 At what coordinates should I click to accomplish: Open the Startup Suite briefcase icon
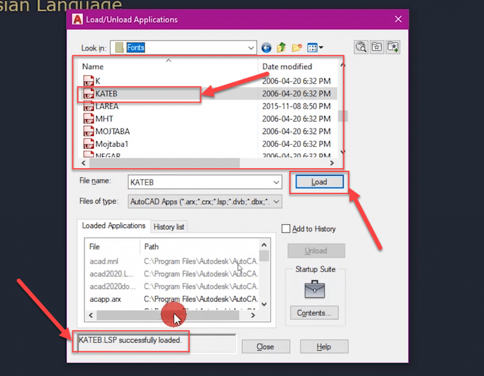[314, 289]
